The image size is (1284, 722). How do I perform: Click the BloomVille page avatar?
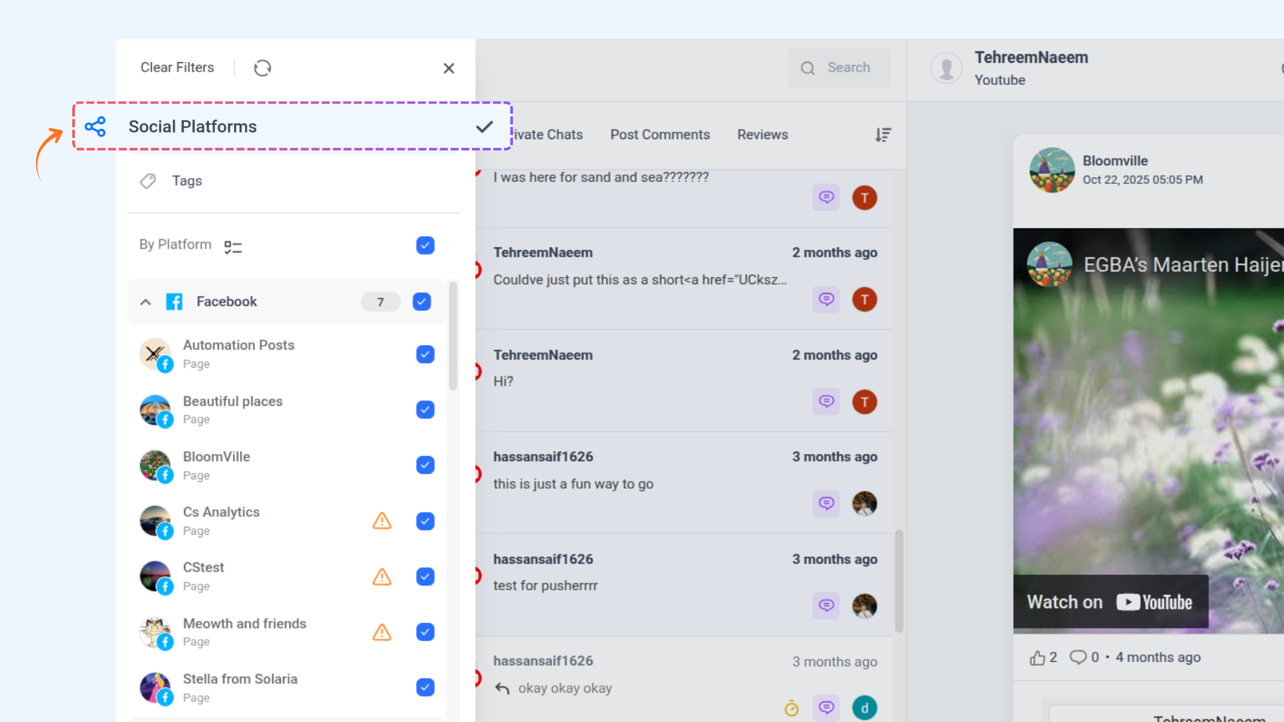point(156,465)
